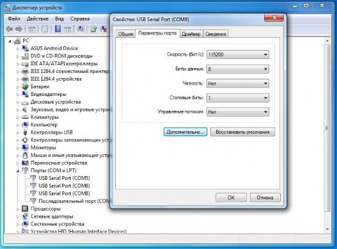Click the Scan for hardware changes icon
The height and width of the screenshot is (249, 337).
[81, 29]
